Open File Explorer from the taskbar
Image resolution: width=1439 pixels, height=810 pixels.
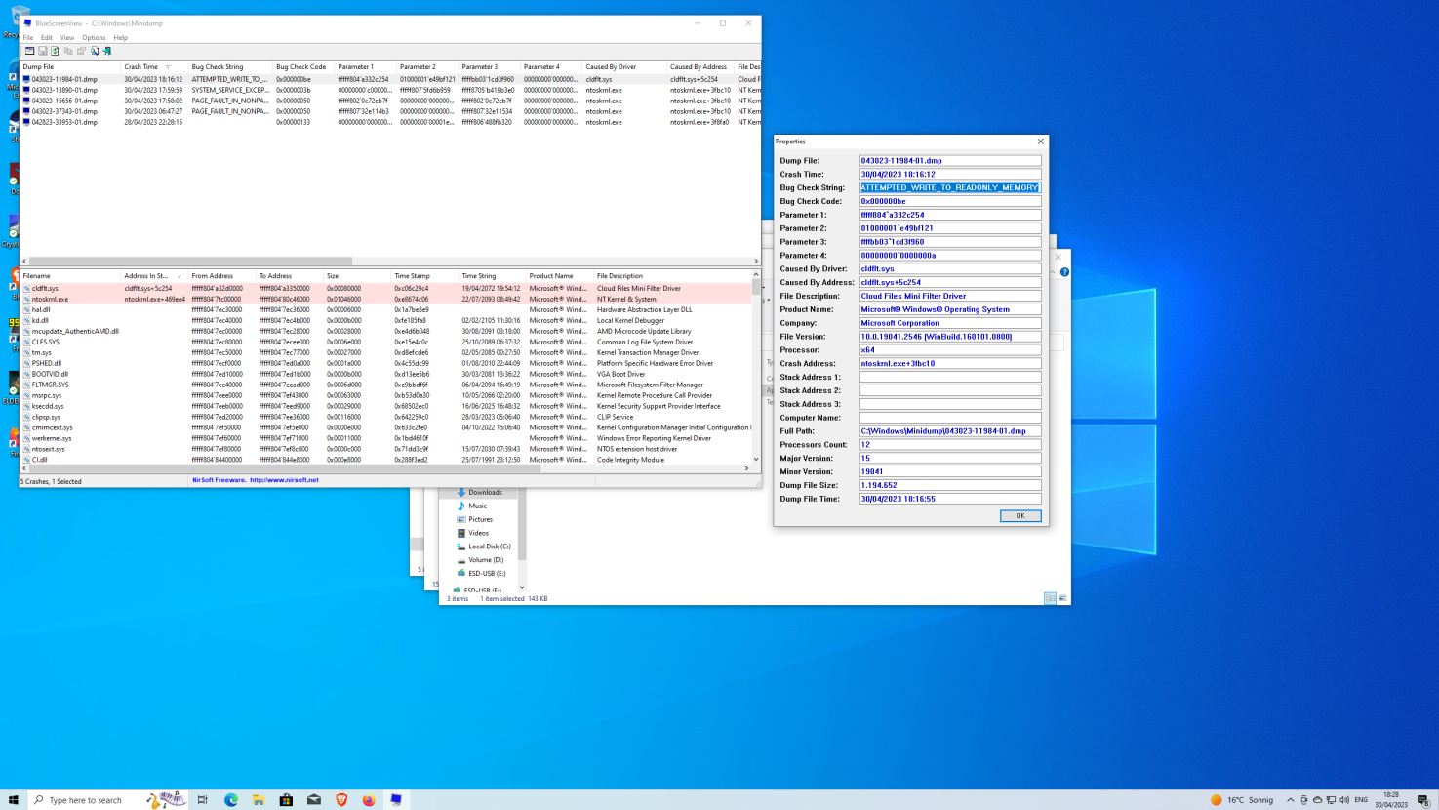pos(259,800)
